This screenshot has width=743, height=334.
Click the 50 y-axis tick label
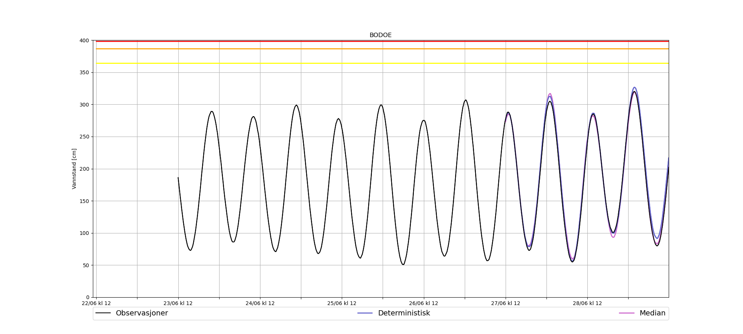tap(86, 265)
